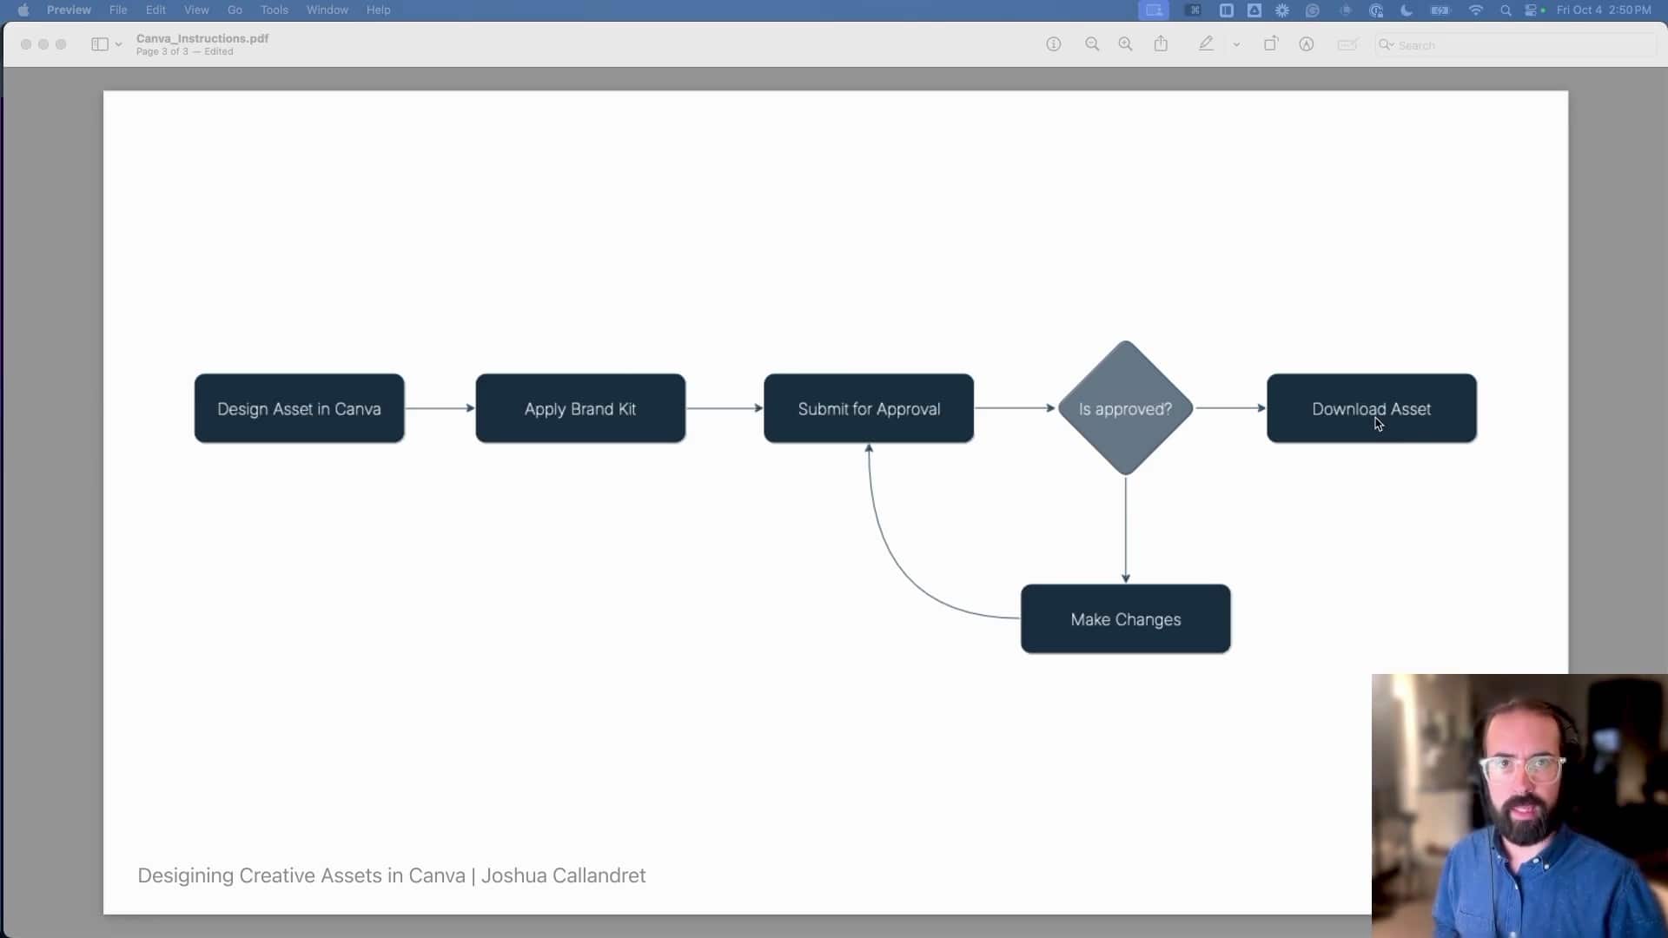Viewport: 1668px width, 938px height.
Task: Open Wi-Fi status in menu bar
Action: [1475, 10]
